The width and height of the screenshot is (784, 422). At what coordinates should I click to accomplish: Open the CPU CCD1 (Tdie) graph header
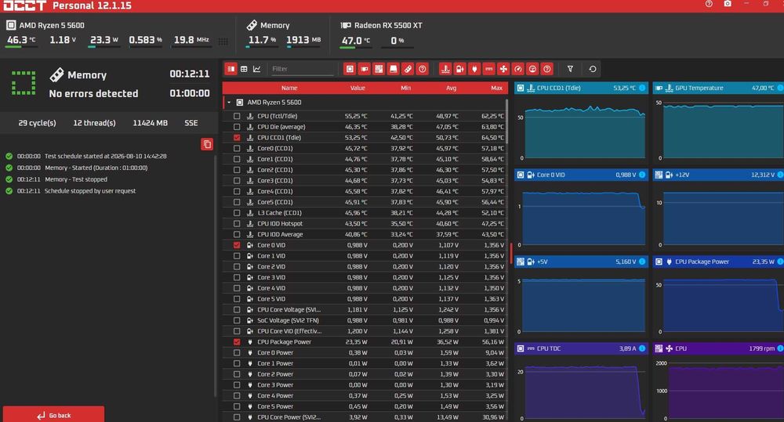pyautogui.click(x=581, y=88)
